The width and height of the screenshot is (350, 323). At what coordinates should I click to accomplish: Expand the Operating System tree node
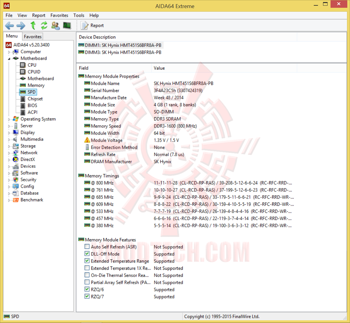tap(9, 120)
